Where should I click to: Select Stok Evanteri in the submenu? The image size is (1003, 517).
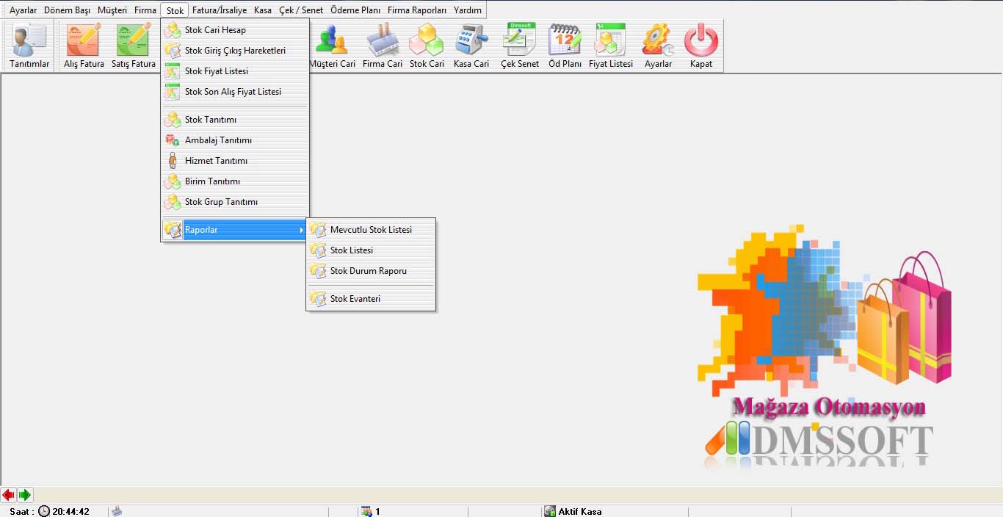tap(355, 299)
